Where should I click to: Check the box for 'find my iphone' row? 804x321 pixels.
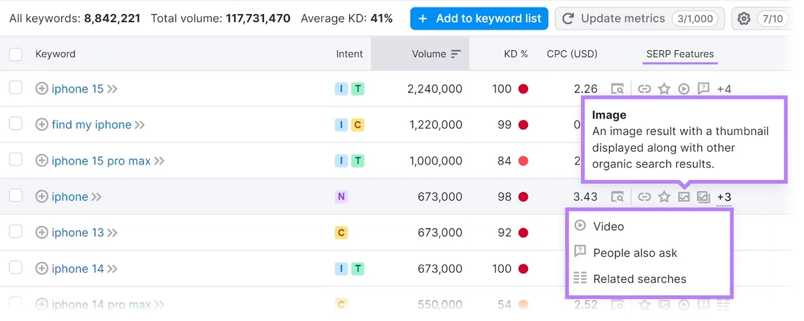tap(15, 124)
